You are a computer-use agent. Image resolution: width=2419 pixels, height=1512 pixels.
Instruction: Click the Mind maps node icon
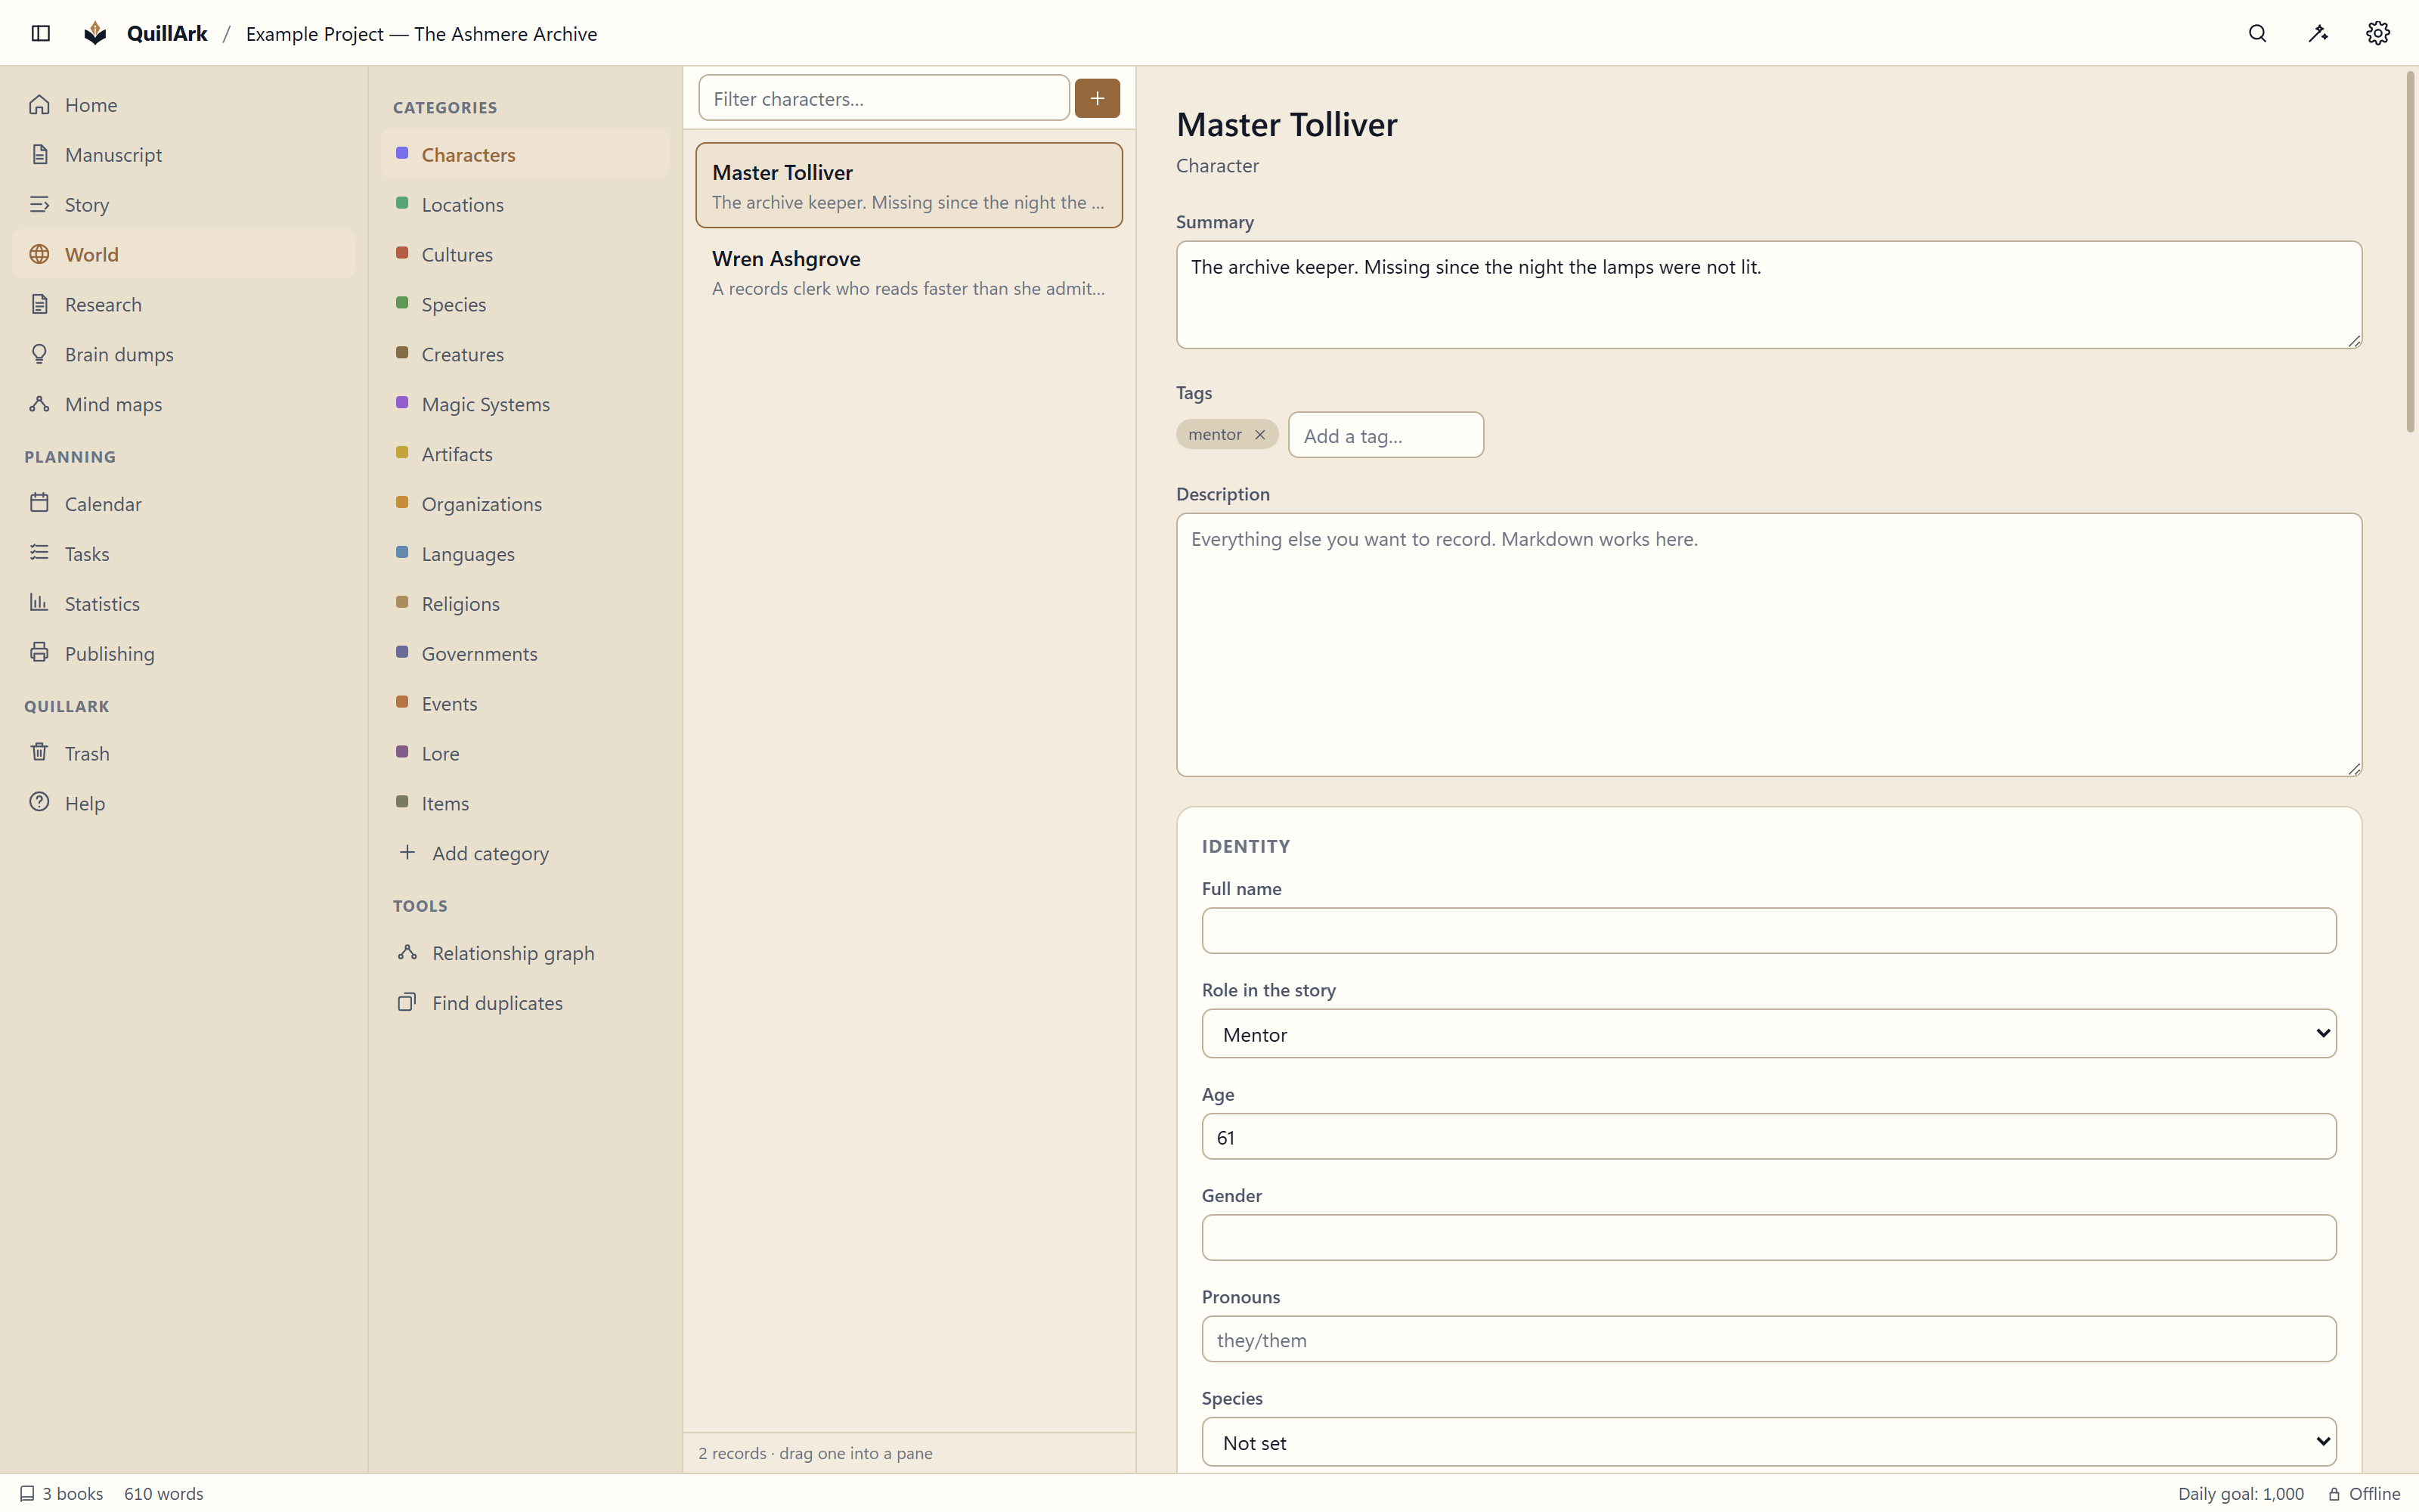click(x=39, y=404)
